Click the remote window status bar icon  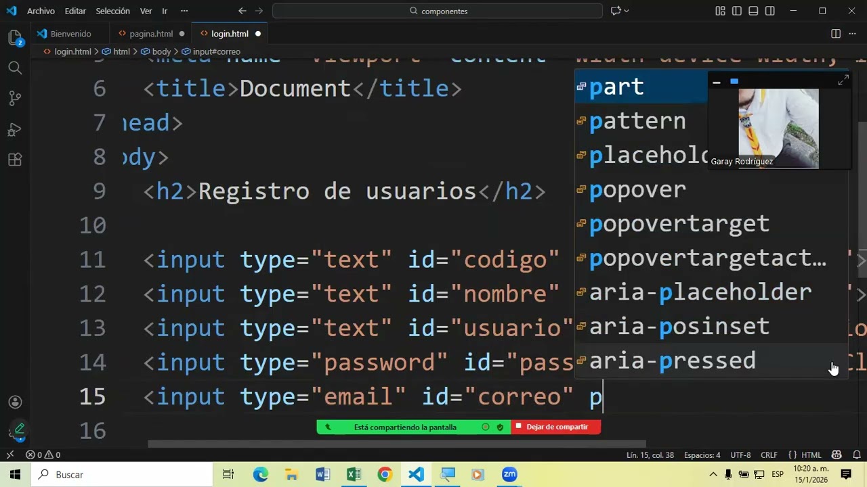click(x=9, y=455)
